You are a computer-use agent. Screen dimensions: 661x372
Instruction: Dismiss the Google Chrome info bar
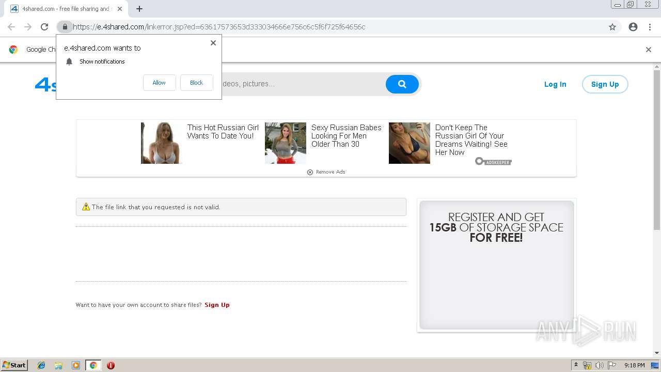coord(649,50)
